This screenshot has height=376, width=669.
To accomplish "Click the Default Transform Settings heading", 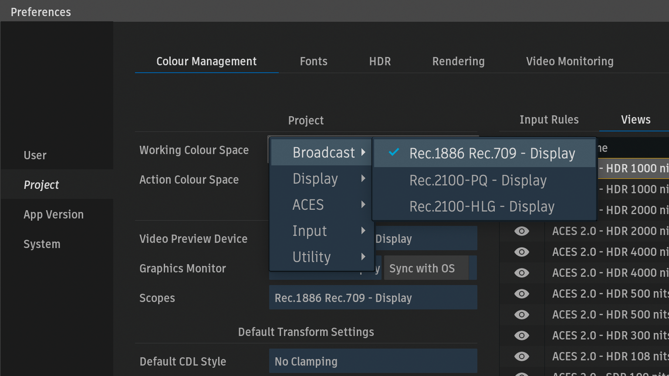I will (306, 332).
